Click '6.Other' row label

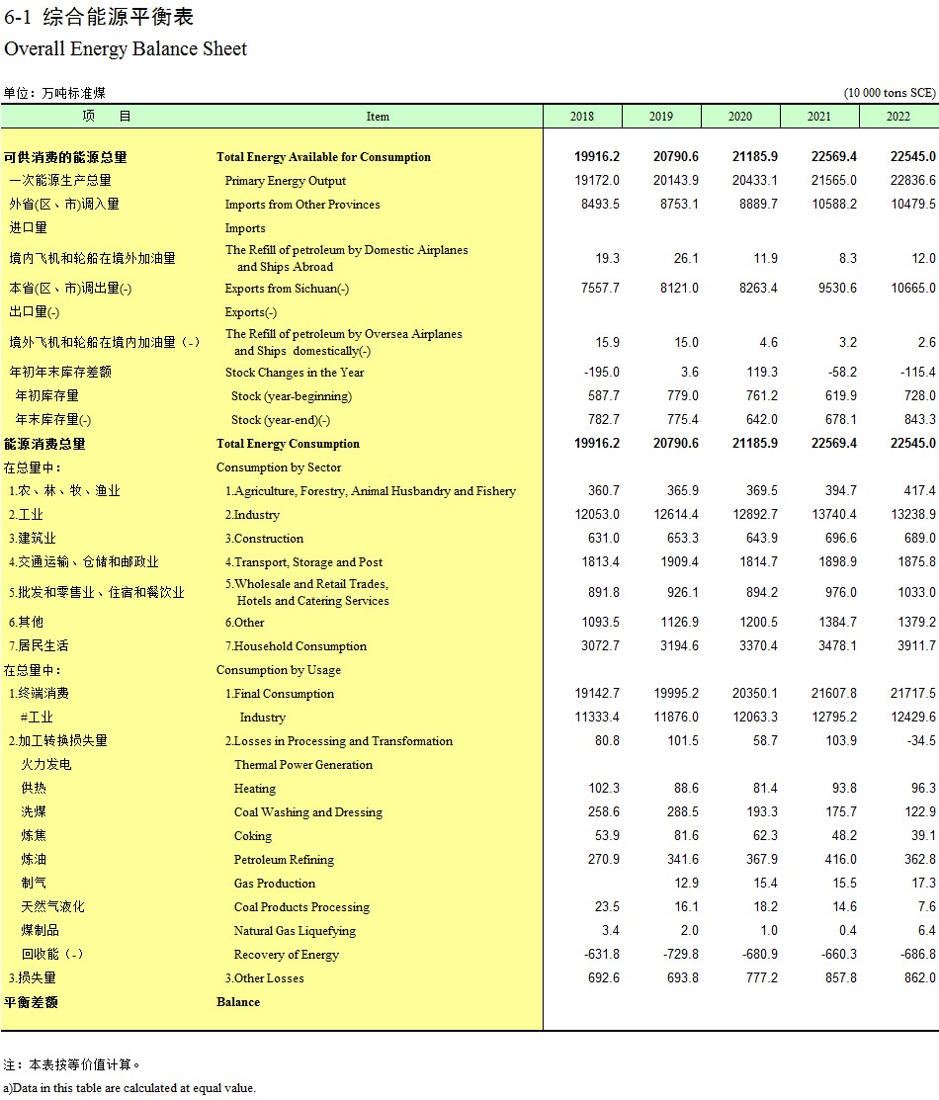click(244, 623)
